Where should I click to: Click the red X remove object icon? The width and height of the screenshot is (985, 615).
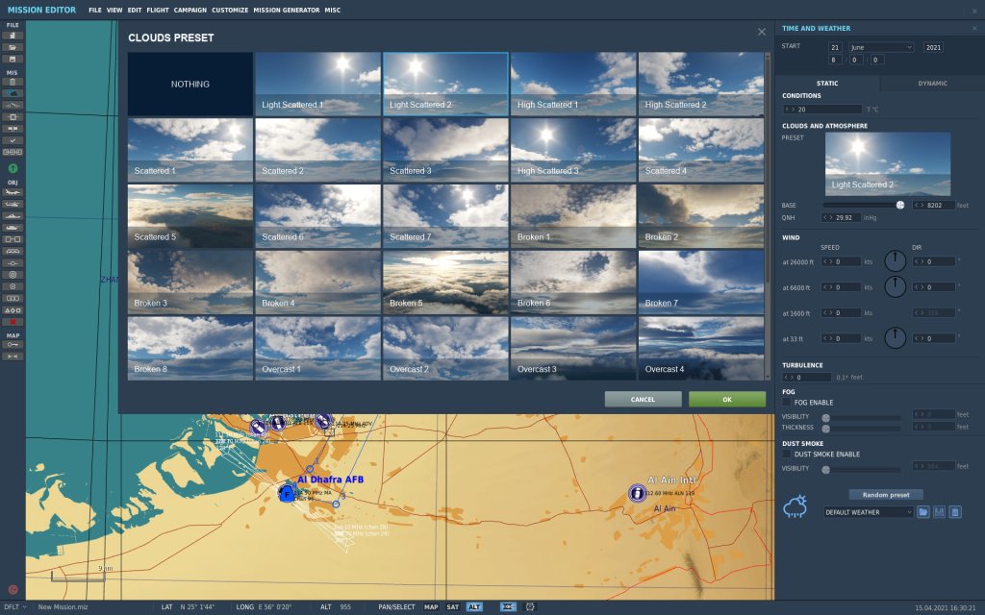pyautogui.click(x=13, y=322)
